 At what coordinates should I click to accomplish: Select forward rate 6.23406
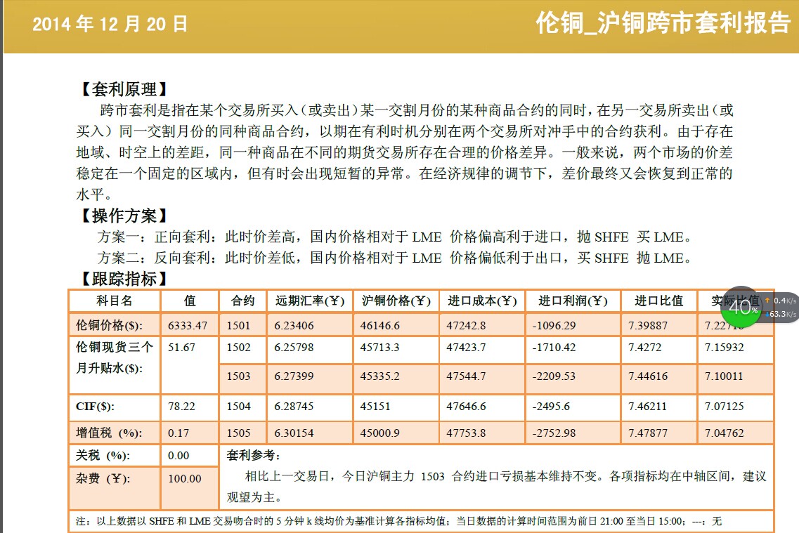click(x=294, y=325)
